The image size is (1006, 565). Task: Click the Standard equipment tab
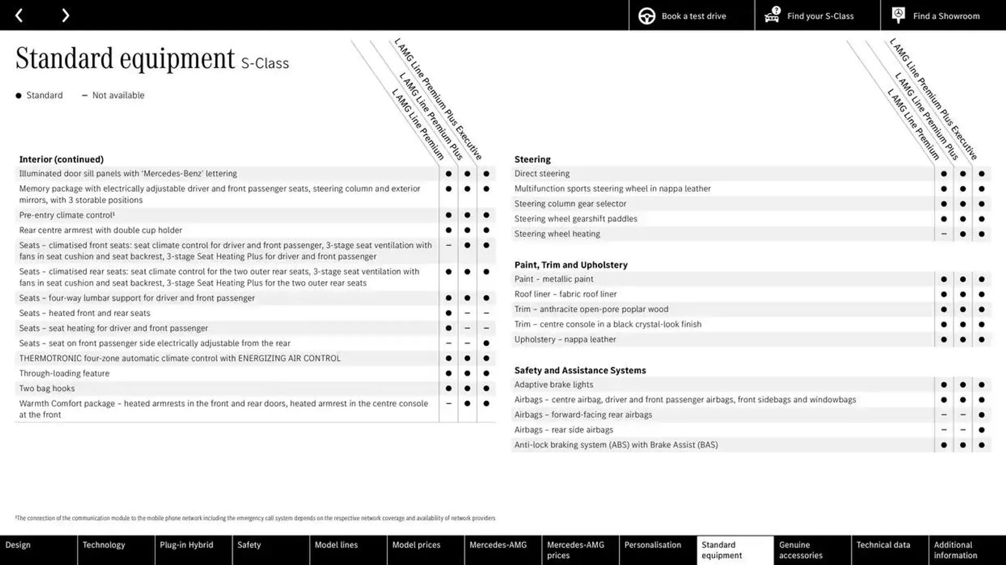point(735,550)
